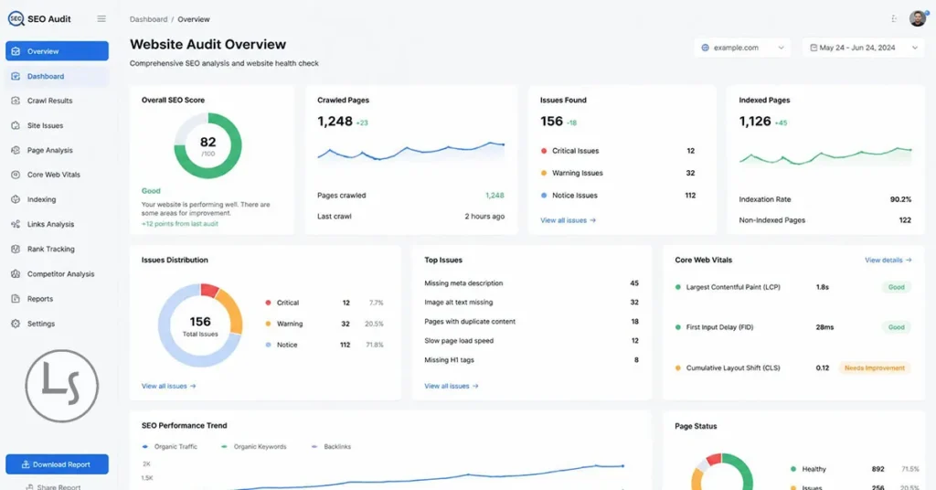
Task: Open the user profile avatar
Action: [918, 18]
